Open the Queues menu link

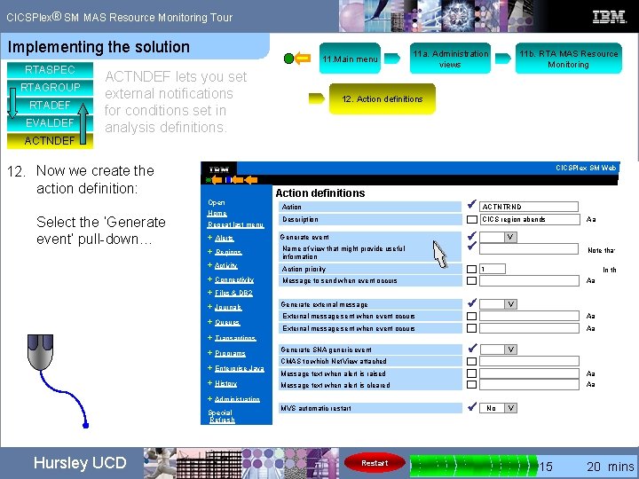coord(227,322)
